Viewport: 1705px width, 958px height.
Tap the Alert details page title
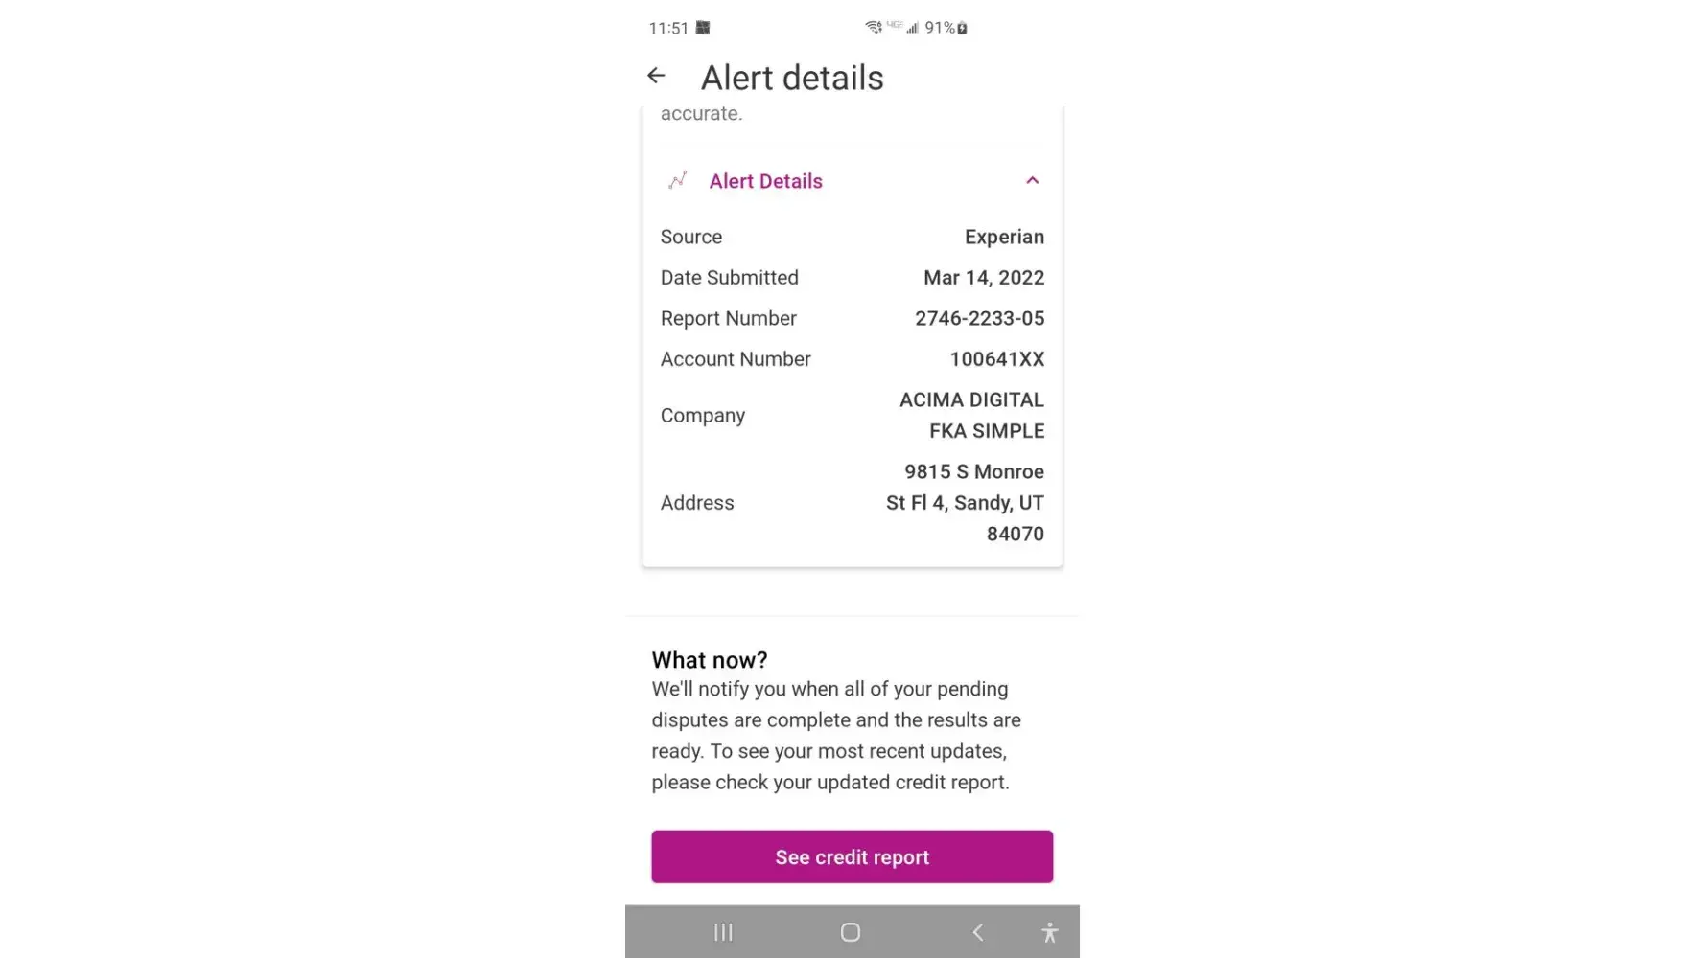coord(792,78)
